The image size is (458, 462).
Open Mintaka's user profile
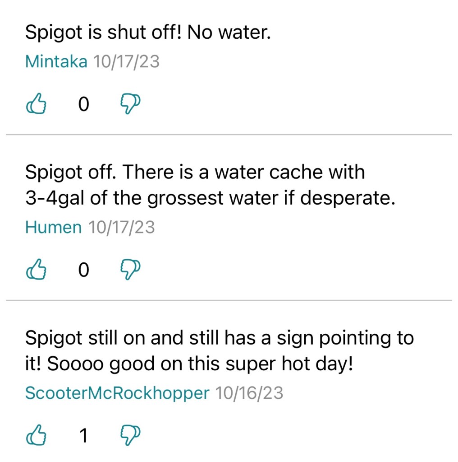click(56, 61)
